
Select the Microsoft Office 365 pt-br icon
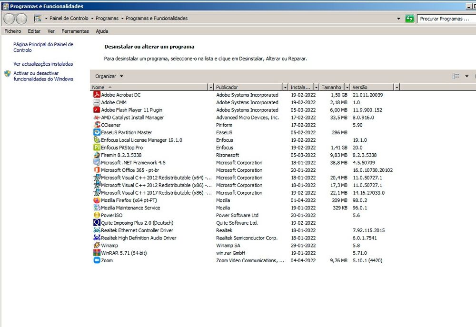[x=97, y=170]
